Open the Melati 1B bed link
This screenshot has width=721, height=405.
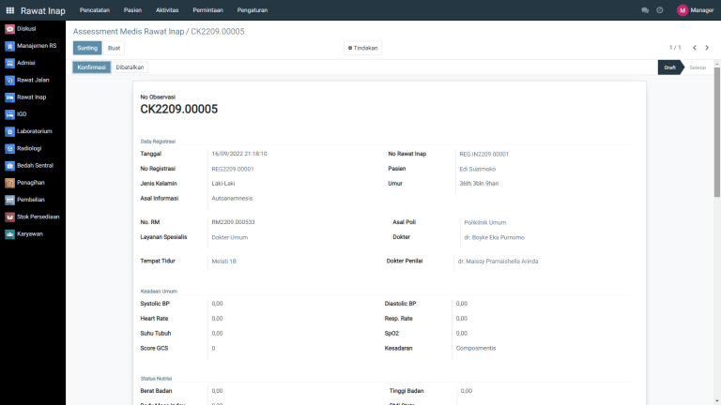click(224, 262)
